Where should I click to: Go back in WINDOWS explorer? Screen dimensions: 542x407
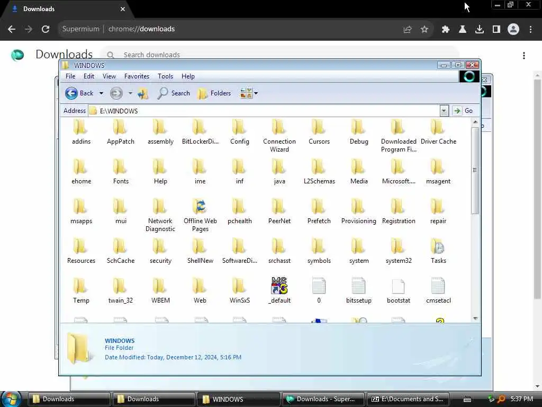coord(79,93)
